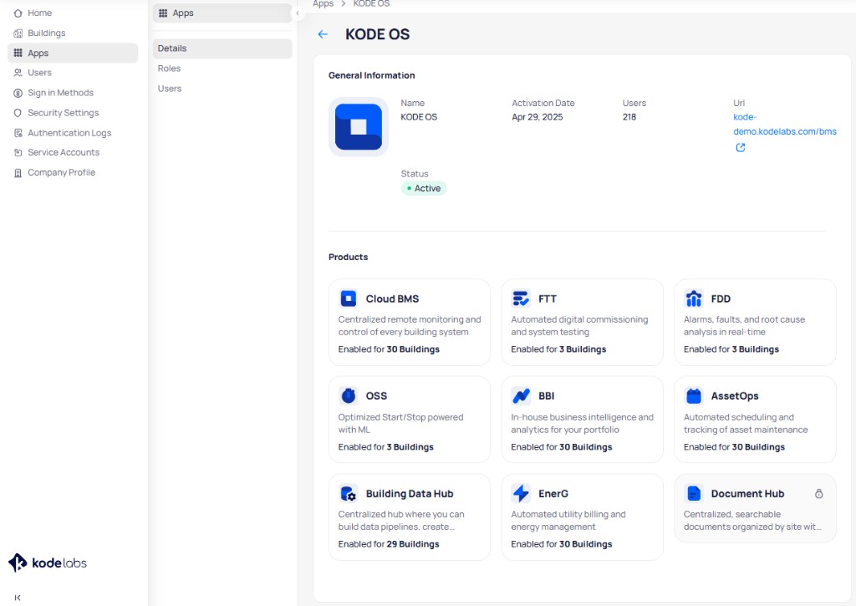
Task: Open Authentication Logs
Action: [x=73, y=133]
